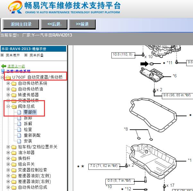Collapse all menus via 菜单折叠
This screenshot has width=193, height=191.
click(37, 55)
